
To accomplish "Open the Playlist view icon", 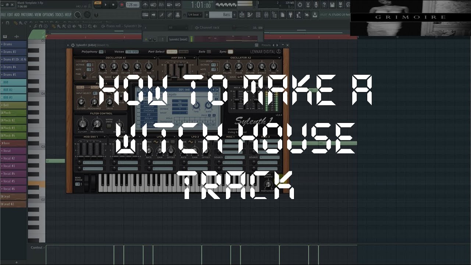I will point(242,15).
